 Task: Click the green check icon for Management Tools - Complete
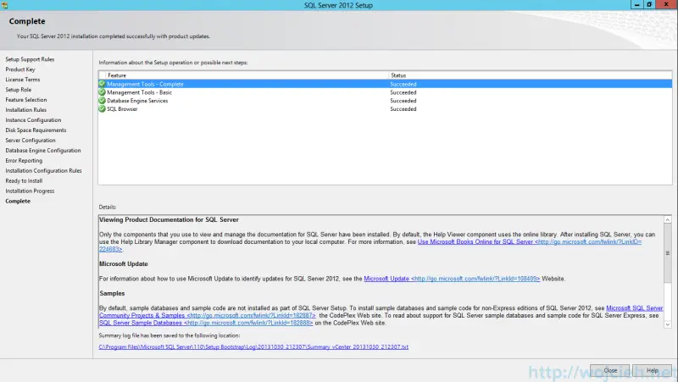[102, 84]
